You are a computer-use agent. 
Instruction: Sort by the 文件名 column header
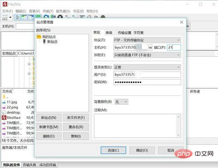pyautogui.click(x=7, y=92)
